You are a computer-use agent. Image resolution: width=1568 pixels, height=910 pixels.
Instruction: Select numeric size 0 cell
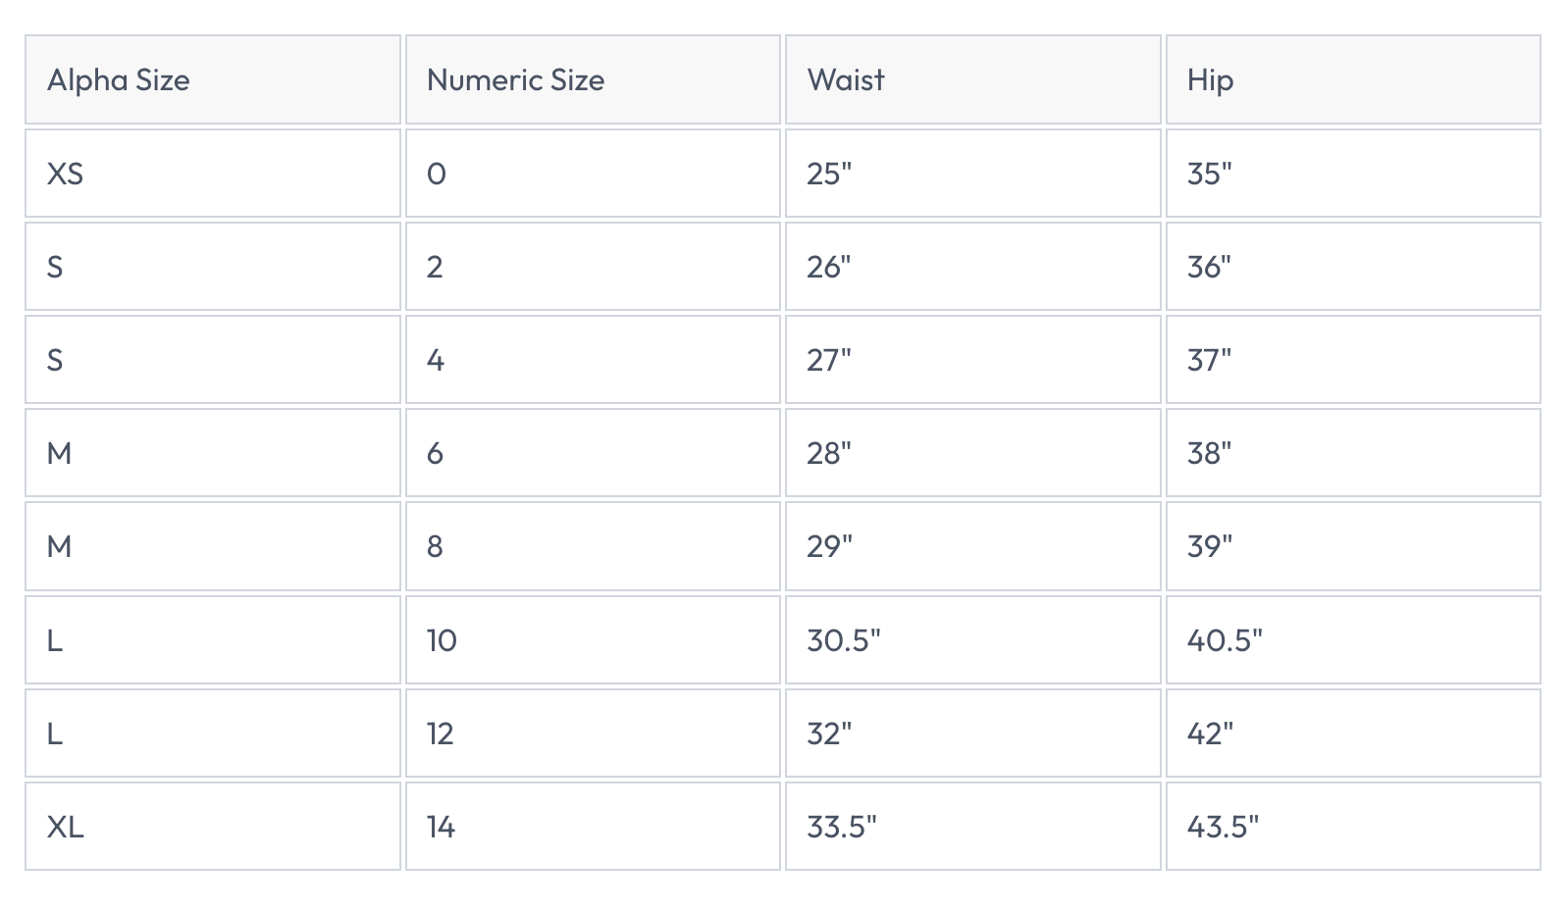(437, 174)
